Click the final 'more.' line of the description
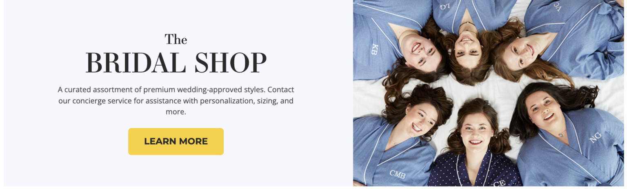The width and height of the screenshot is (627, 189). pos(176,112)
